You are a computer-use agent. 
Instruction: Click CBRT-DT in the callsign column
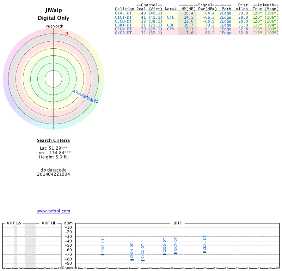click(123, 25)
